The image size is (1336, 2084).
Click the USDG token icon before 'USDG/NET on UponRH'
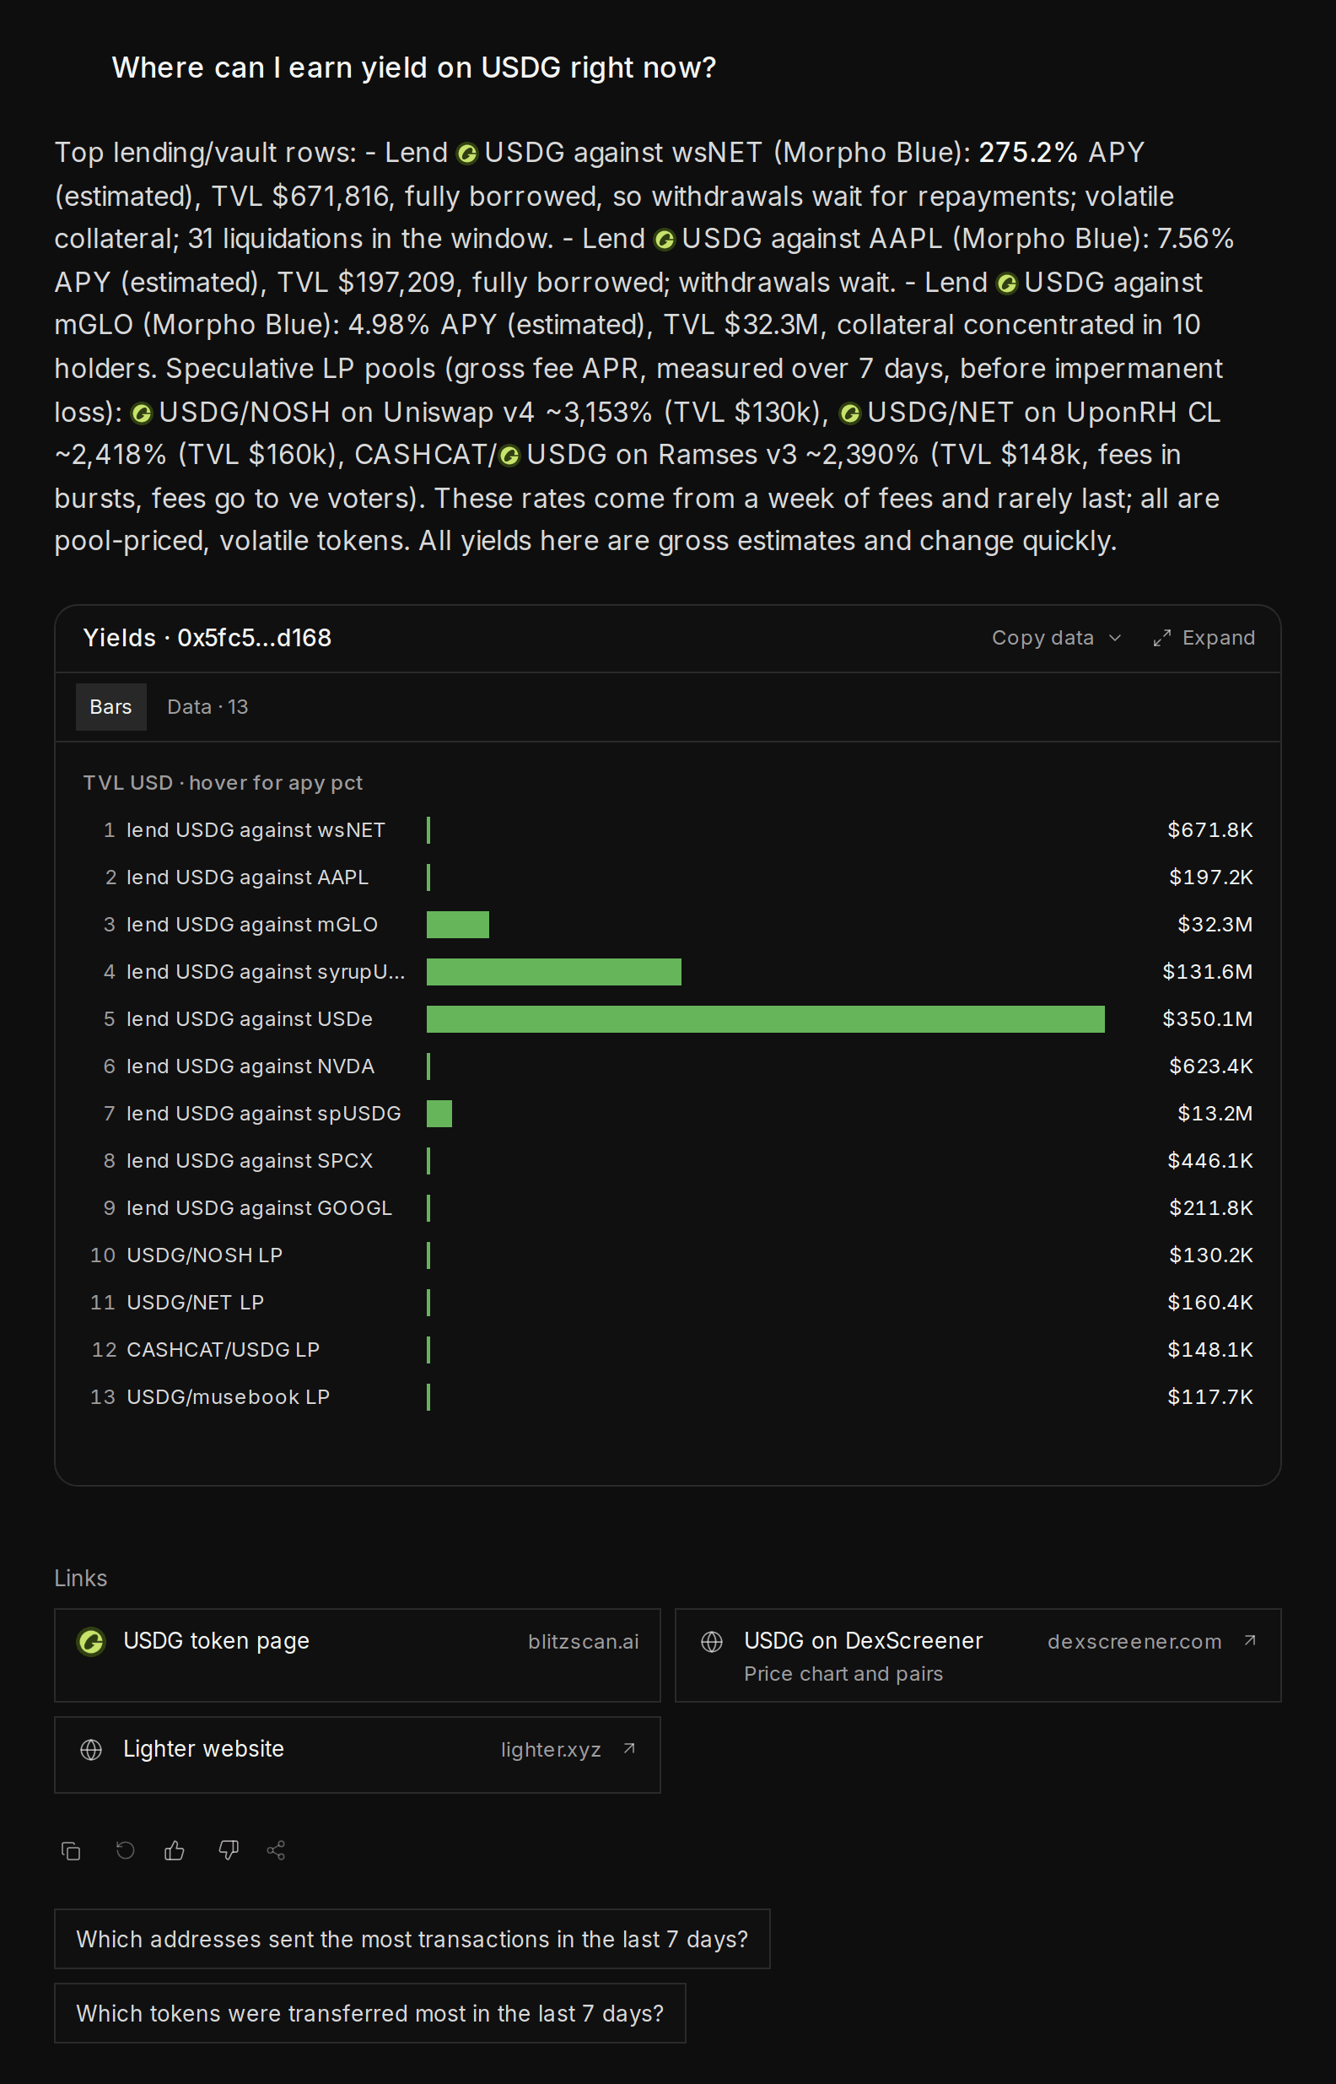coord(850,413)
